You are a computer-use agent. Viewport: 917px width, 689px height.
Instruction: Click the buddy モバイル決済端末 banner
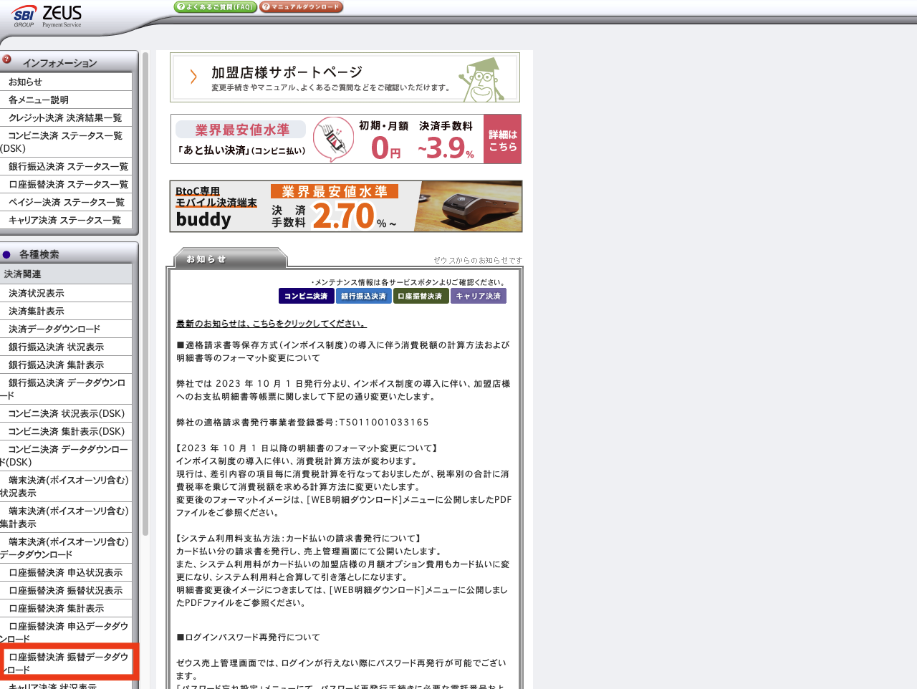pyautogui.click(x=346, y=206)
